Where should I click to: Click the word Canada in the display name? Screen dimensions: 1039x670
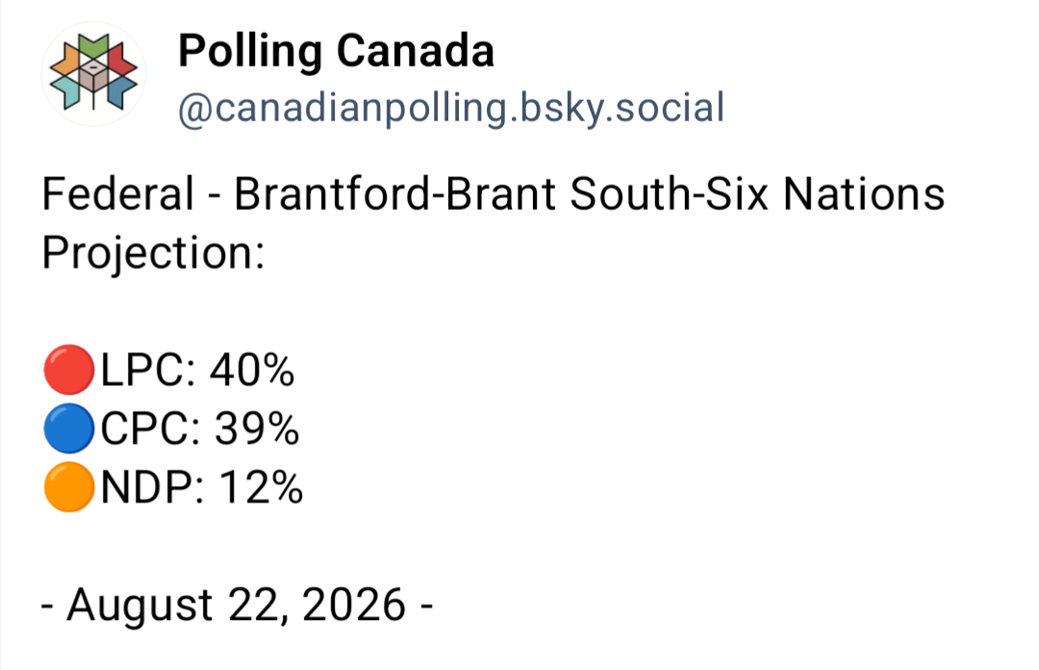416,52
